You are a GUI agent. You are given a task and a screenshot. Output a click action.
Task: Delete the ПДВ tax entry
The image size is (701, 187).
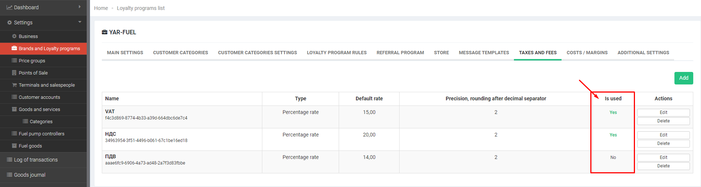pos(663,166)
